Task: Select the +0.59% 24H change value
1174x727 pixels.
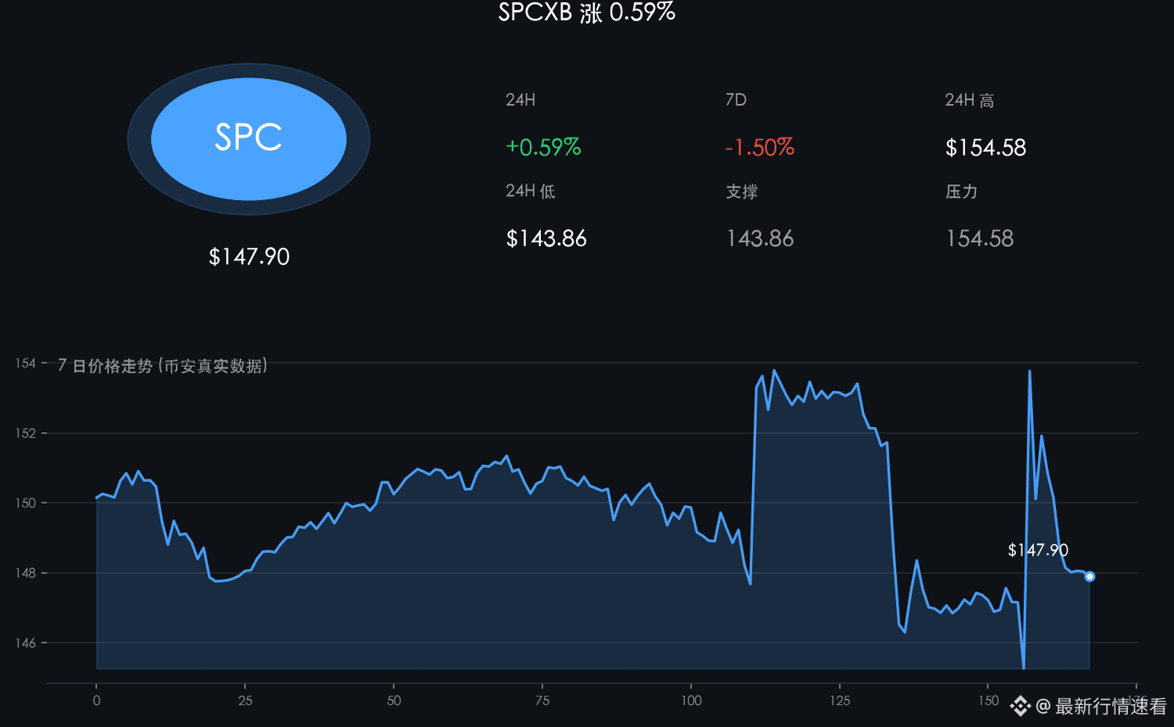Action: coord(543,147)
